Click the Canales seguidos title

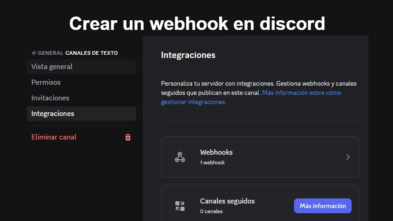[227, 201]
